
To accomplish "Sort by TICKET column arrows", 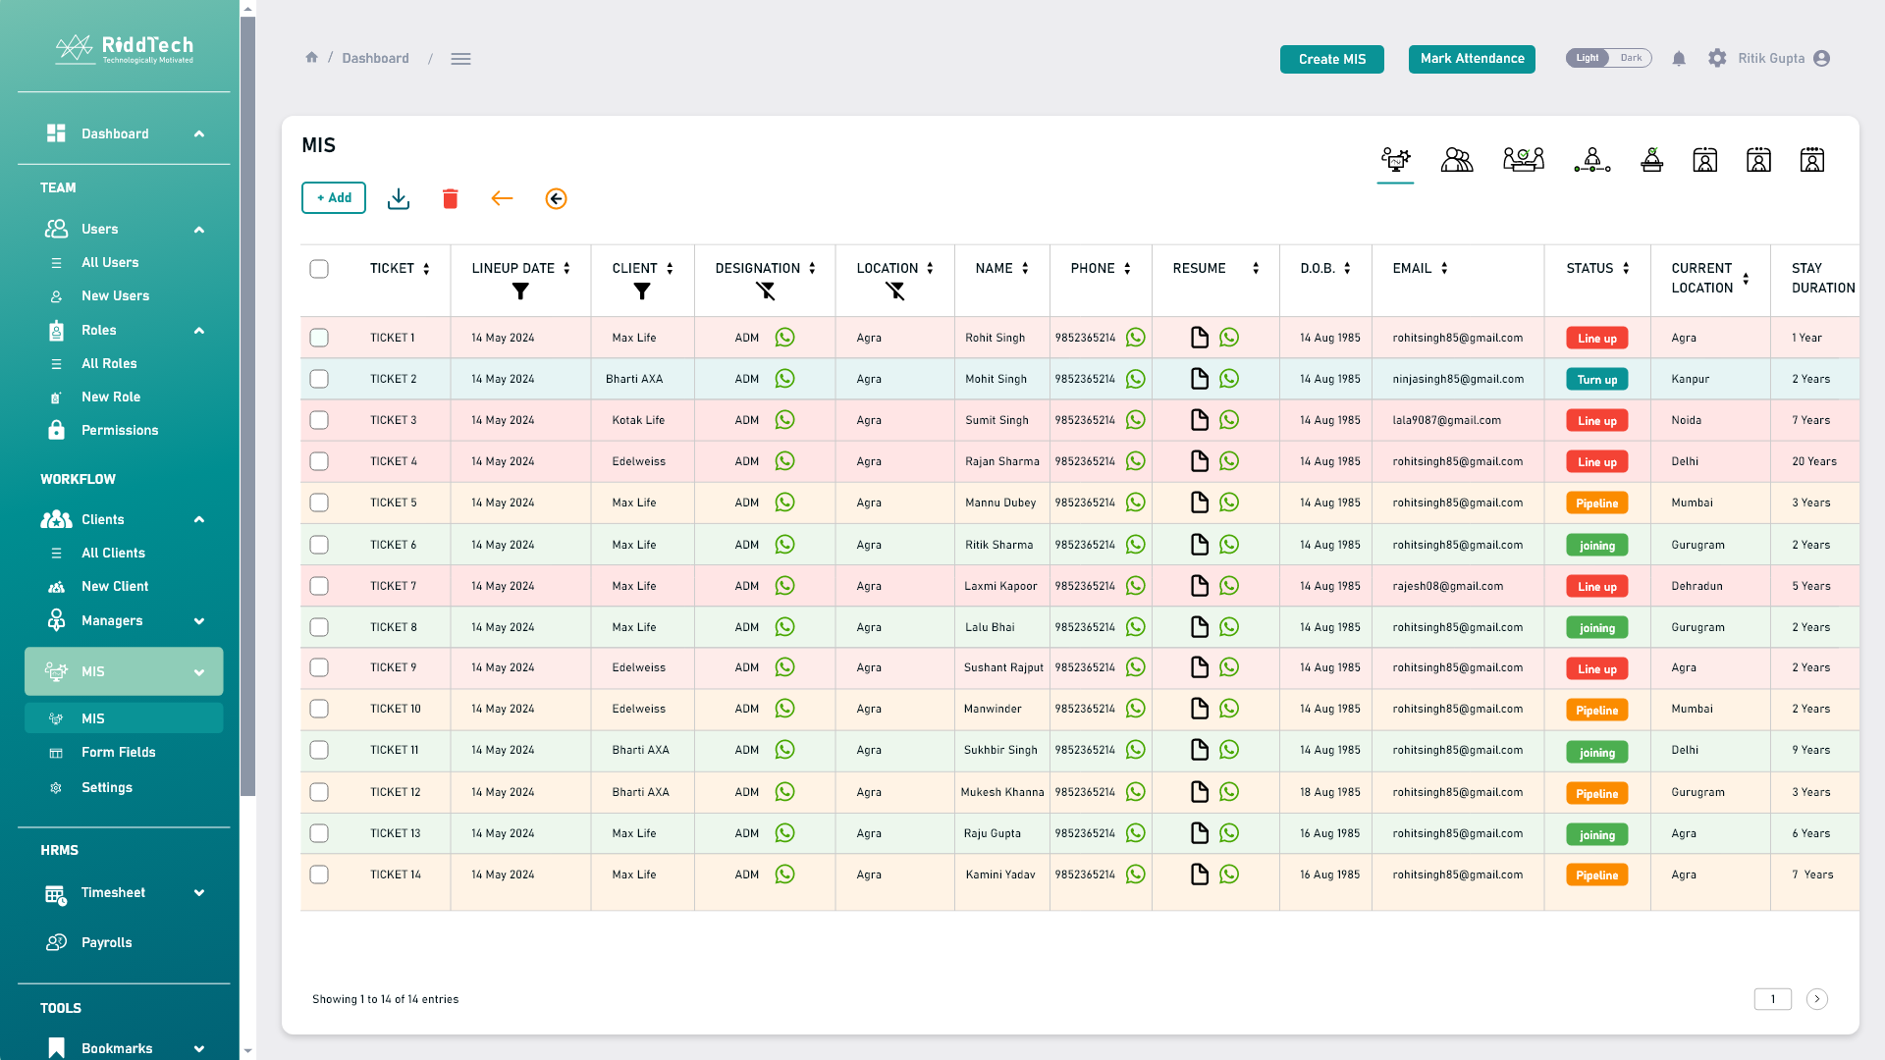I will (x=426, y=269).
